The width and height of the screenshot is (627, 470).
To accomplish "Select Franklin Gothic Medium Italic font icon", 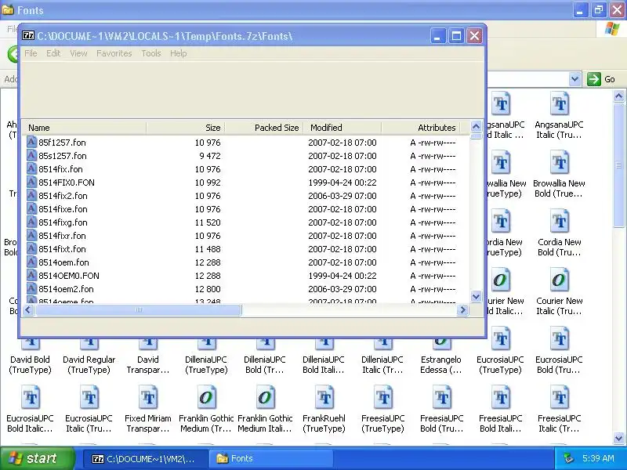I will (x=265, y=398).
